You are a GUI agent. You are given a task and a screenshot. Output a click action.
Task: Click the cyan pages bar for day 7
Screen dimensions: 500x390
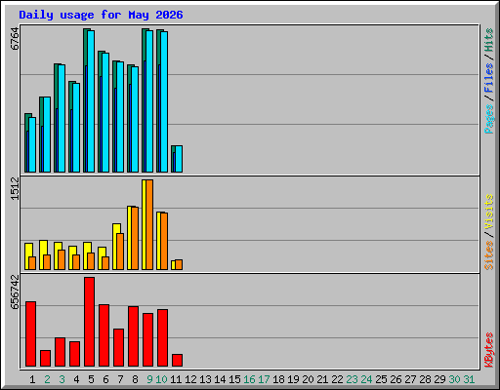120,117
